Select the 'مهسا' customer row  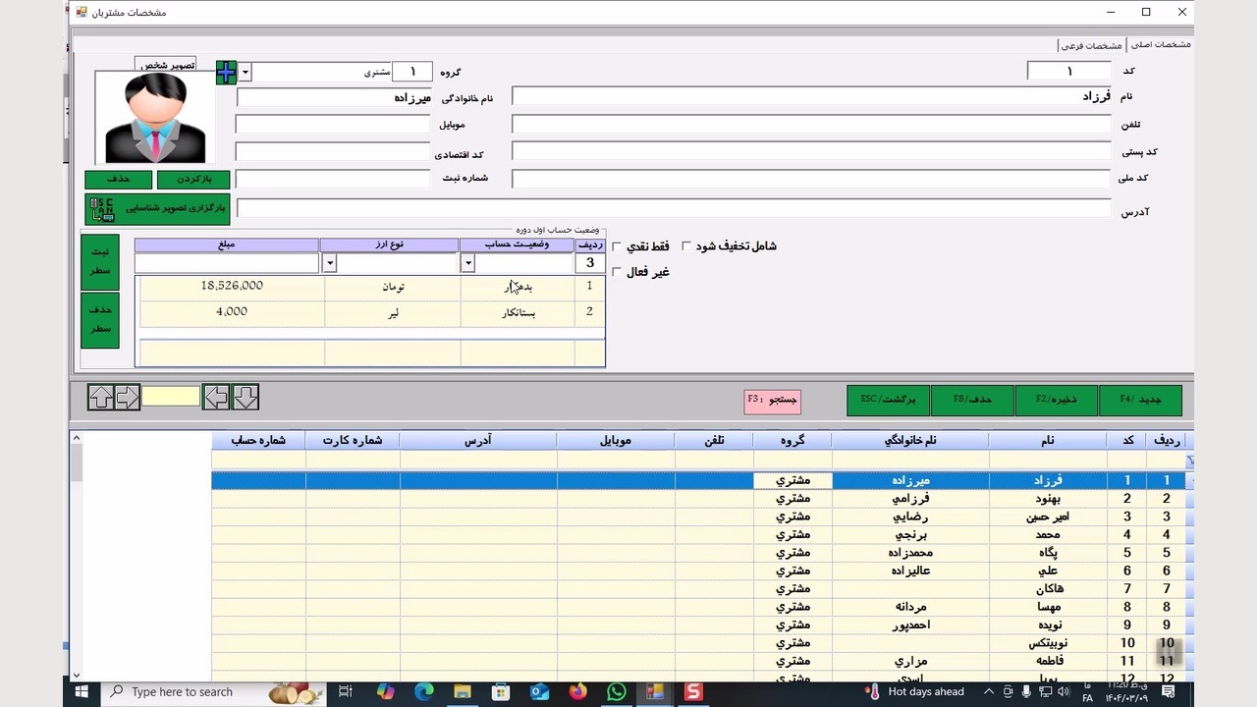699,607
